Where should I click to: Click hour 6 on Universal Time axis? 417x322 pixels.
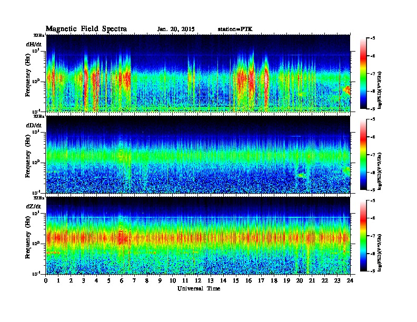[122, 281]
